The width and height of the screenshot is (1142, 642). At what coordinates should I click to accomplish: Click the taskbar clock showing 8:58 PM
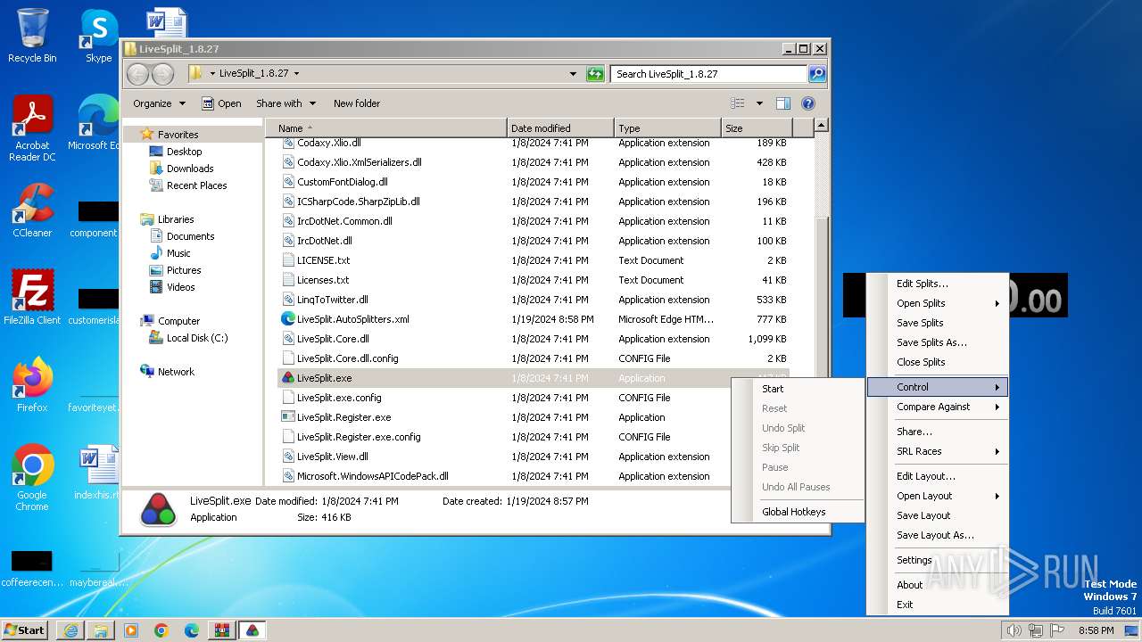[x=1096, y=630]
